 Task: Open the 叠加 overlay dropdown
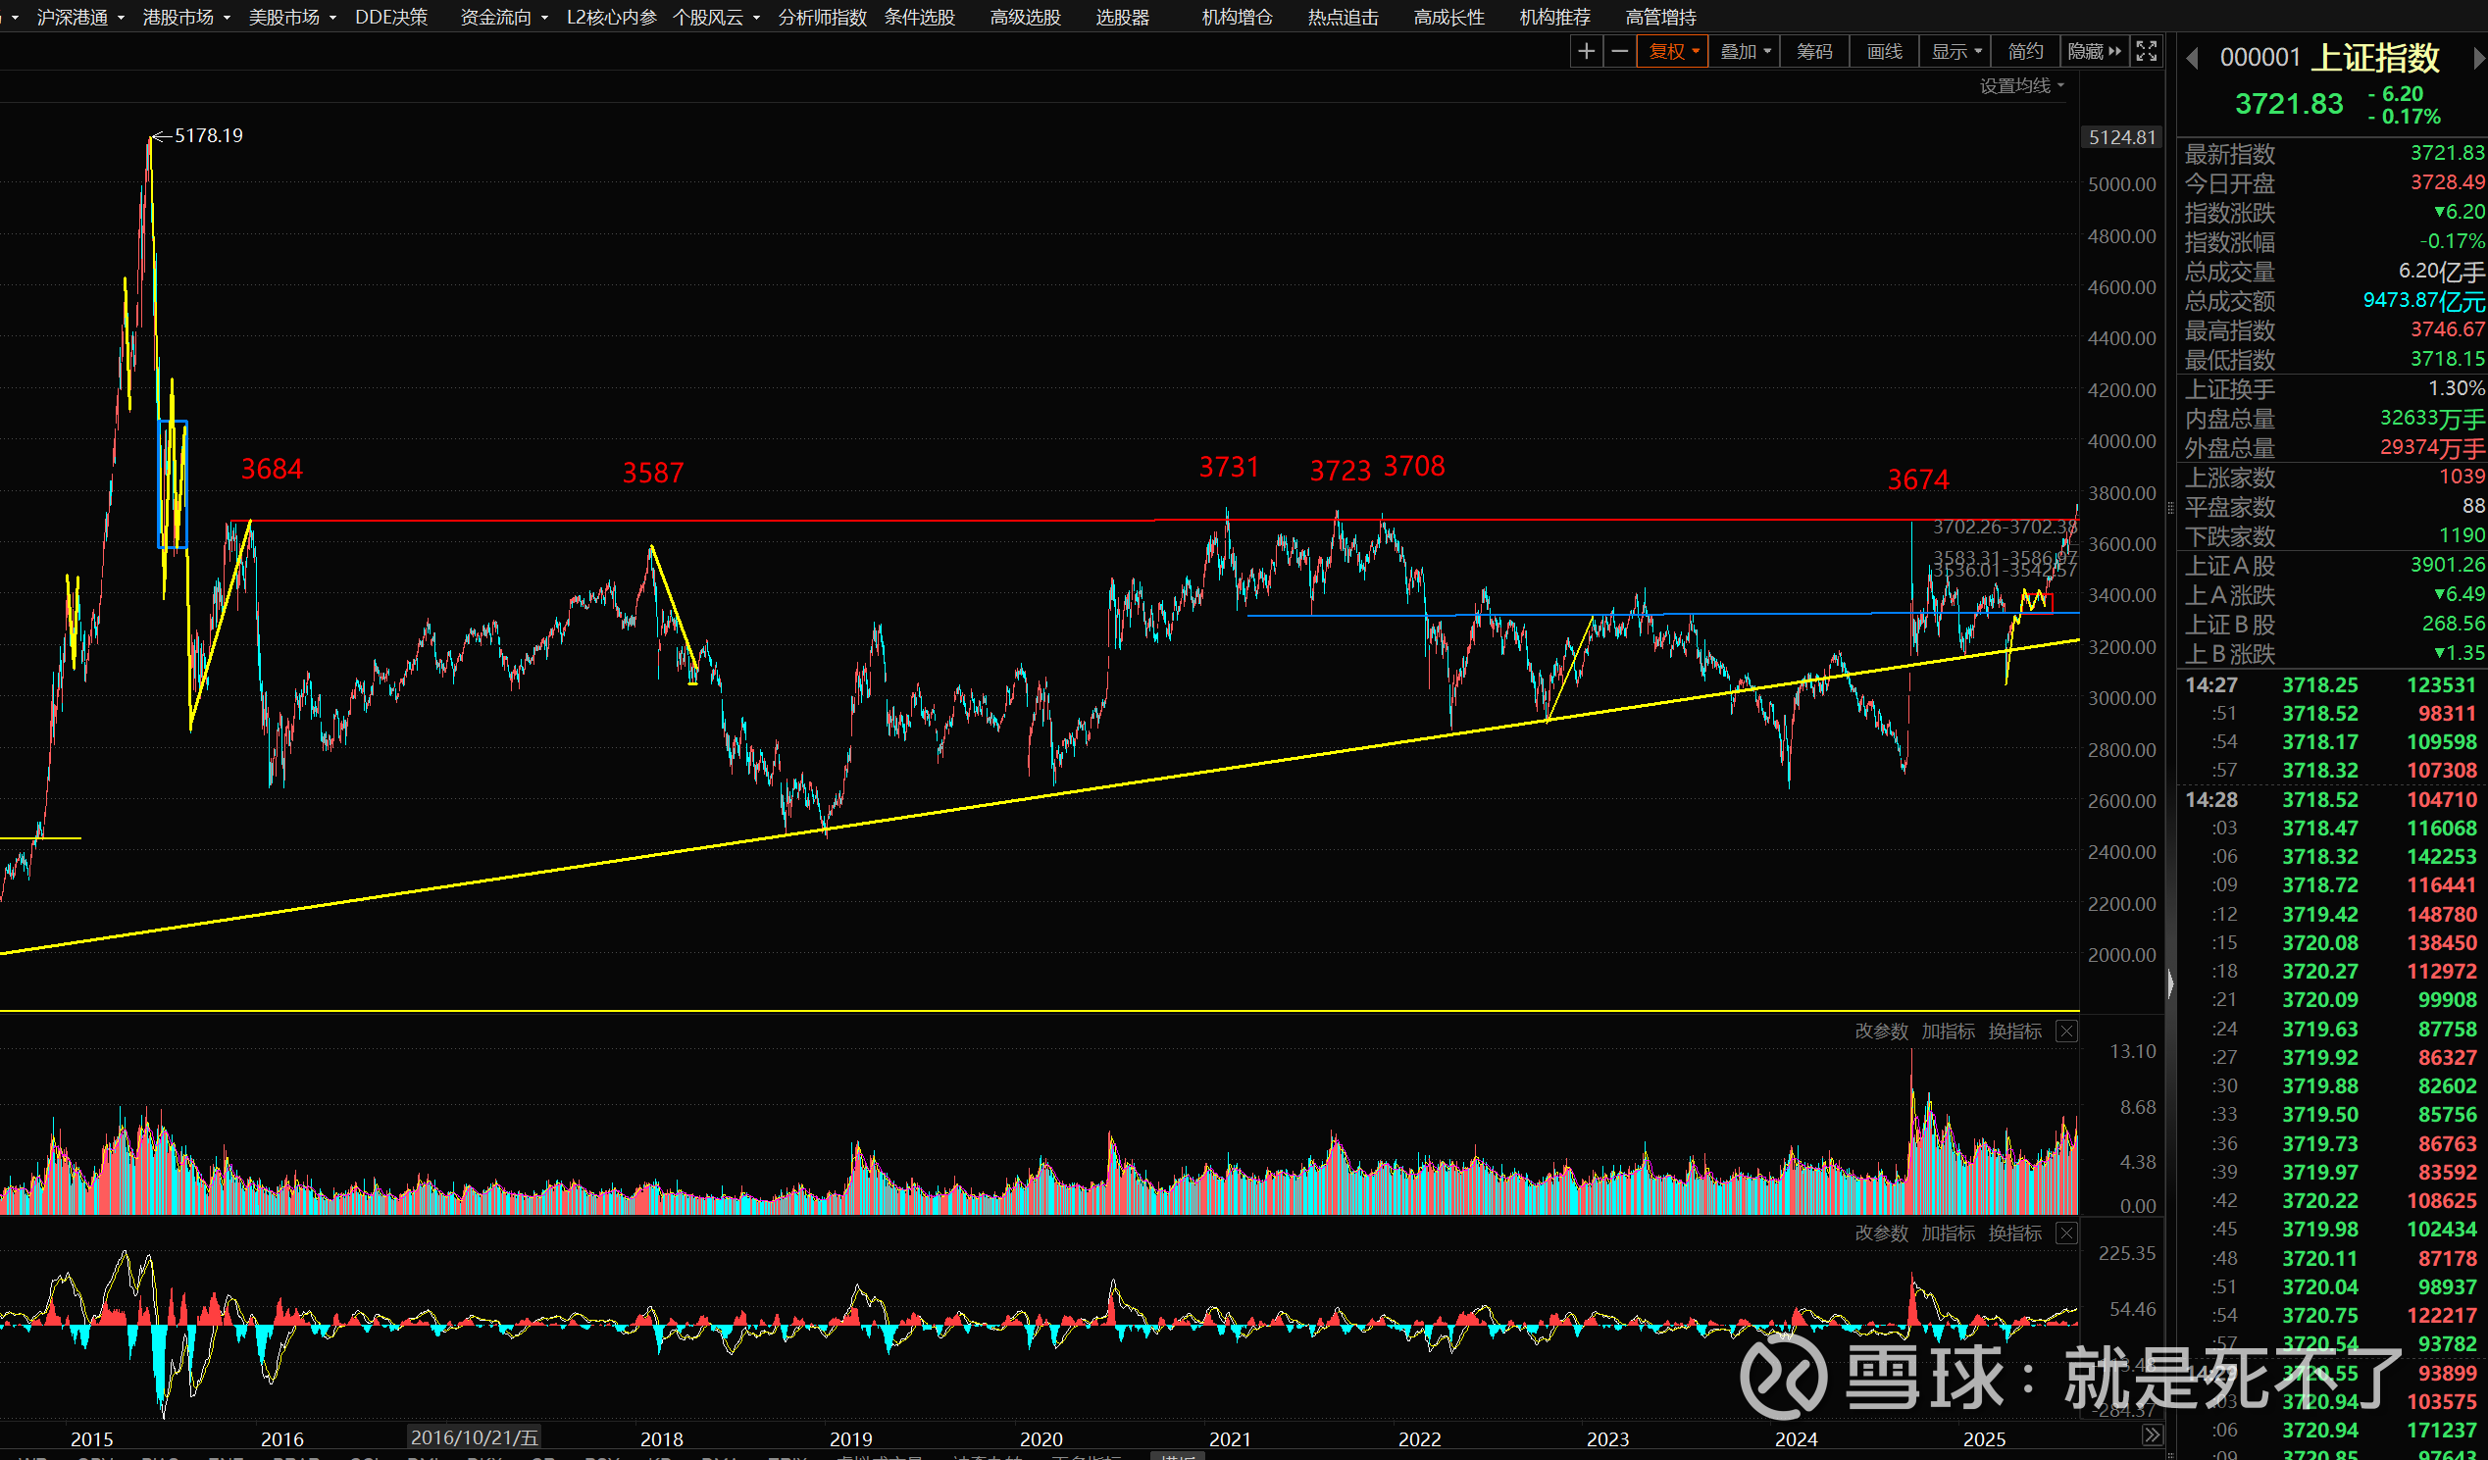pyautogui.click(x=1745, y=51)
